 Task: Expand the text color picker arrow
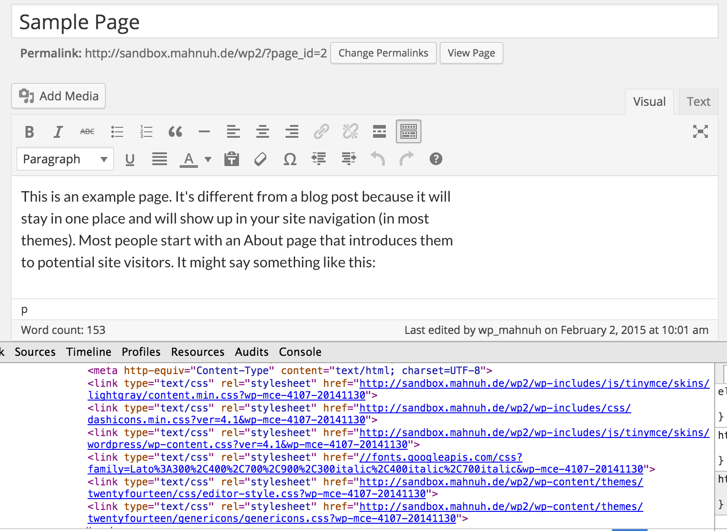[x=208, y=159]
